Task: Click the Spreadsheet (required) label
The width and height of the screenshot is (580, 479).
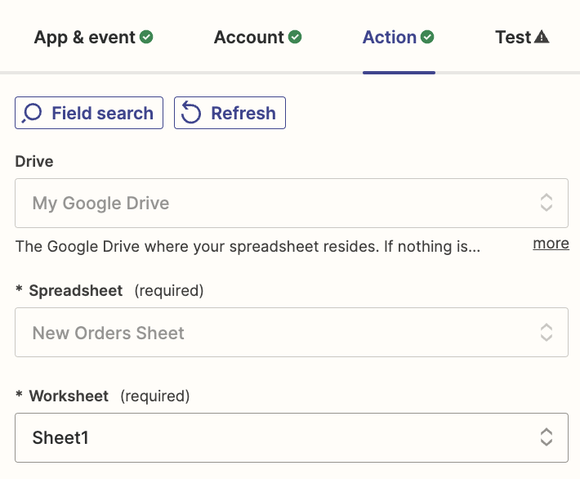Action: click(109, 290)
